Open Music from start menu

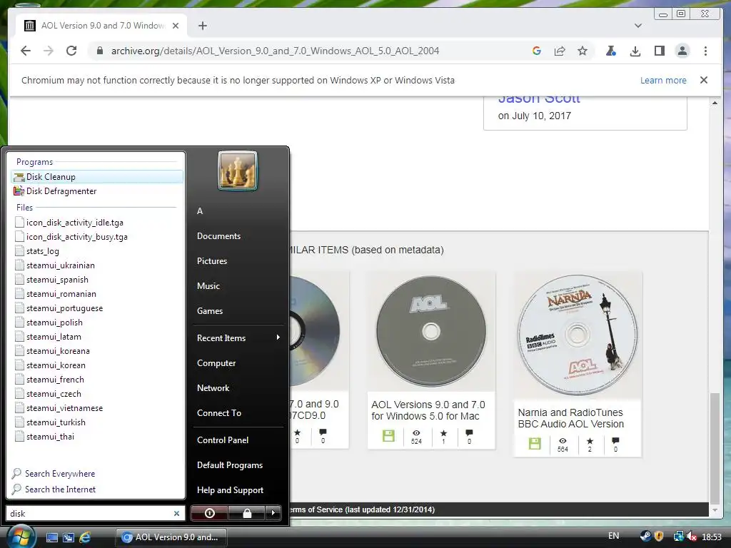(208, 286)
